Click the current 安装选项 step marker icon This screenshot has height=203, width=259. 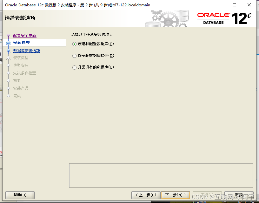[x=9, y=43]
